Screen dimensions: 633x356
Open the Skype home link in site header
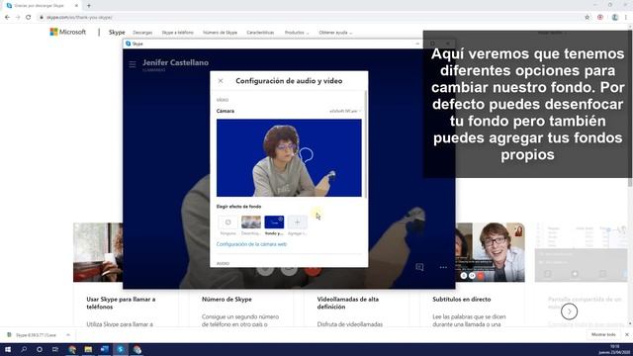click(117, 33)
